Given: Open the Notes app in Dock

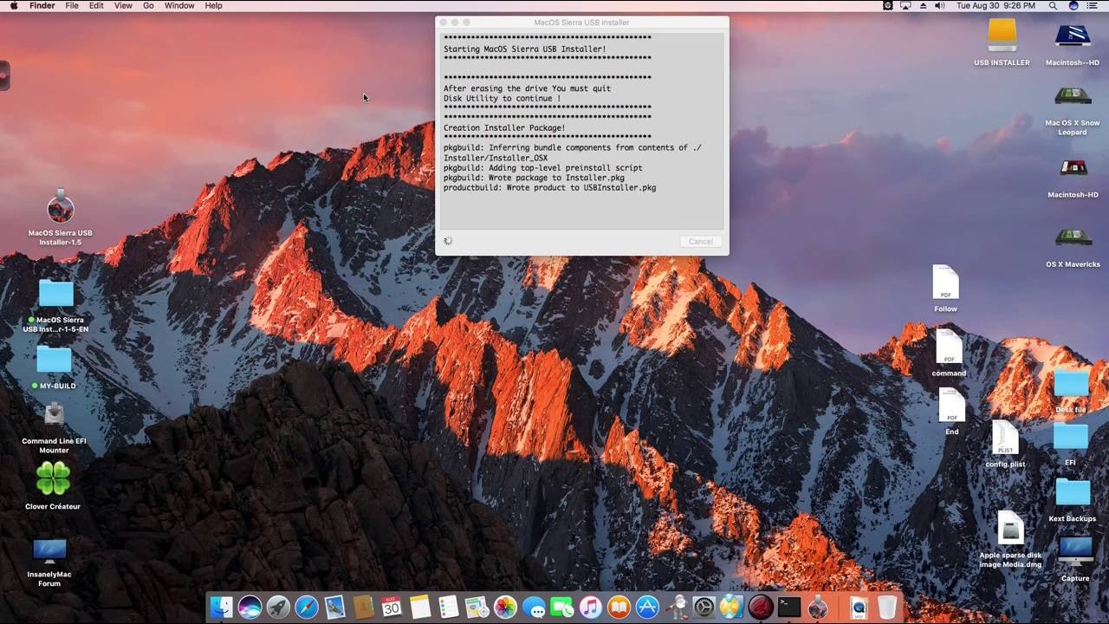Looking at the screenshot, I should coord(420,608).
